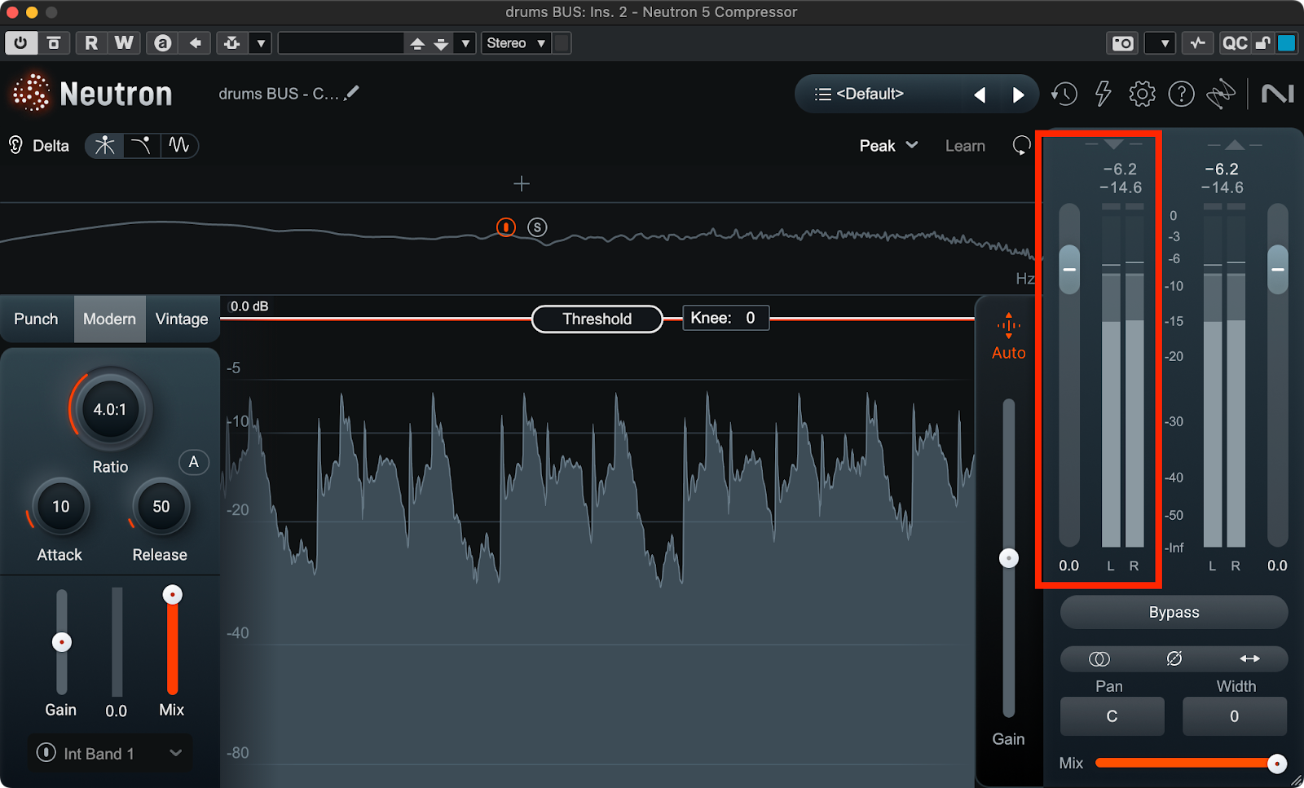Image resolution: width=1304 pixels, height=788 pixels.
Task: Open the help question mark icon
Action: coord(1181,95)
